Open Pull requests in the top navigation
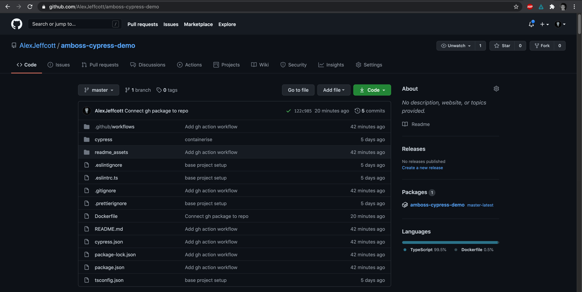582x292 pixels. pos(143,24)
